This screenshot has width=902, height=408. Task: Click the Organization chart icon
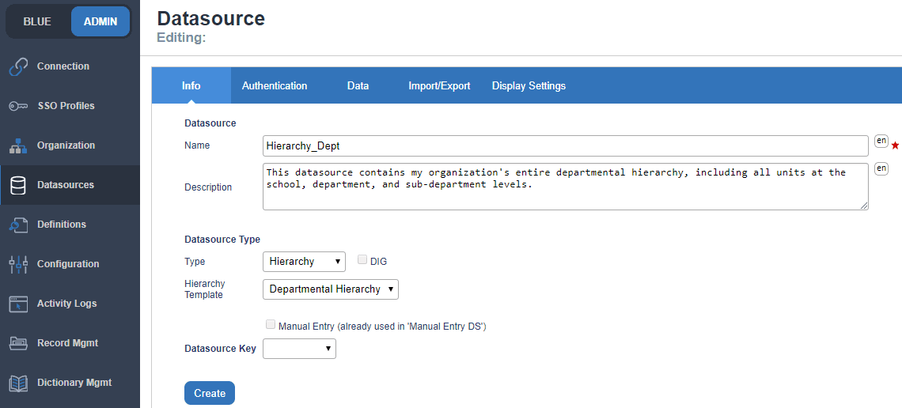[x=18, y=146]
